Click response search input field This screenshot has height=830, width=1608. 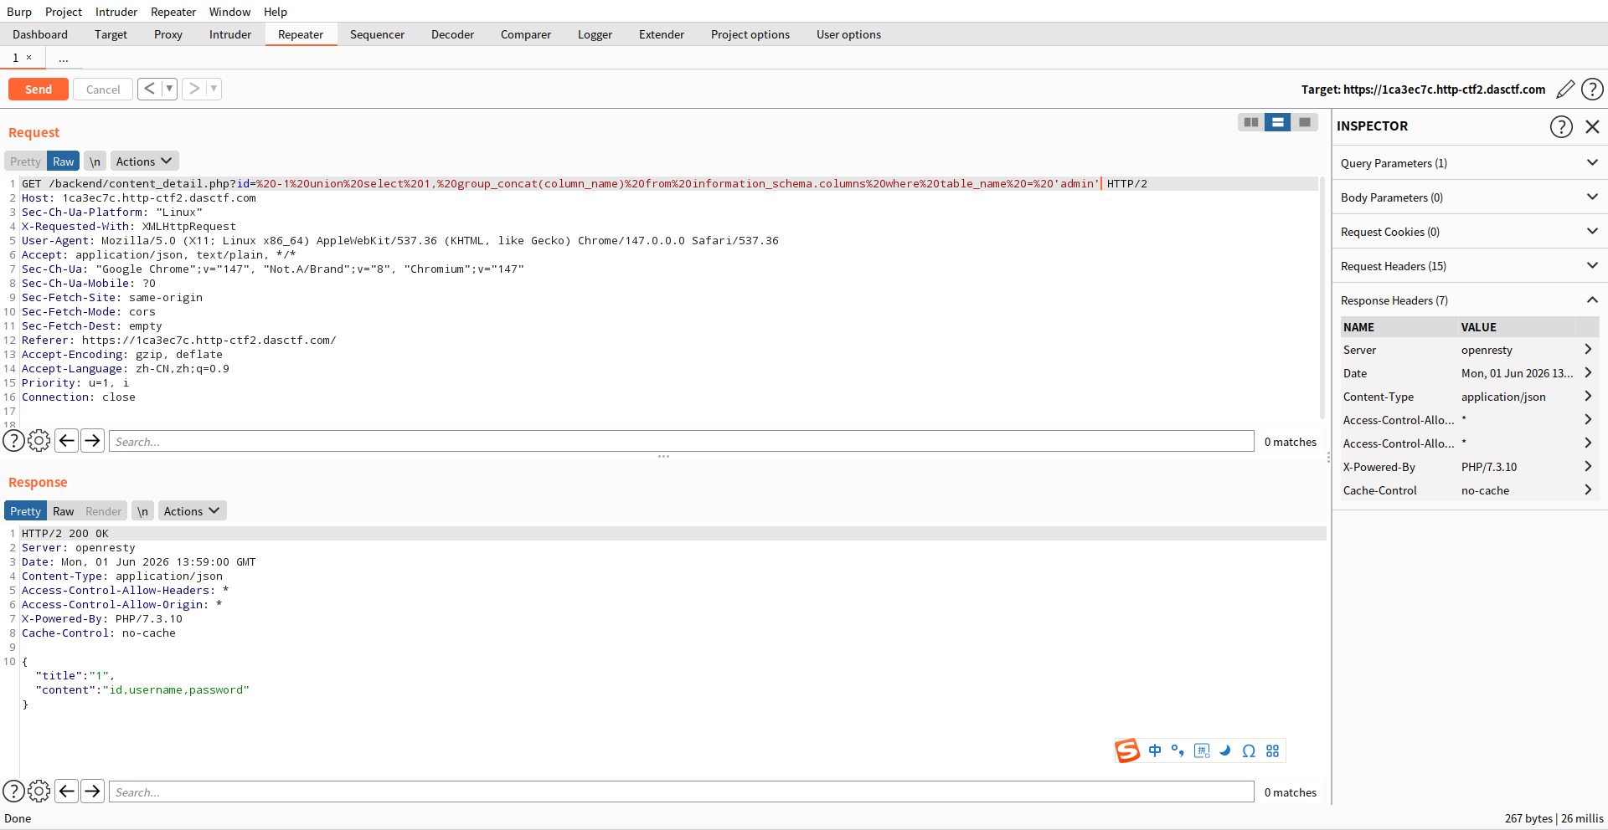pyautogui.click(x=681, y=792)
